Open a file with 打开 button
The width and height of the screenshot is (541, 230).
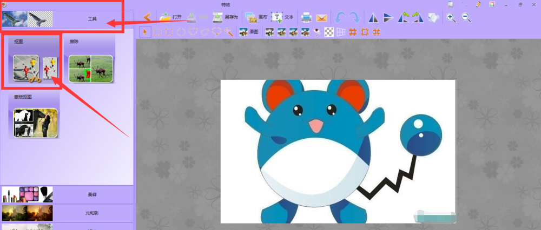pos(170,17)
